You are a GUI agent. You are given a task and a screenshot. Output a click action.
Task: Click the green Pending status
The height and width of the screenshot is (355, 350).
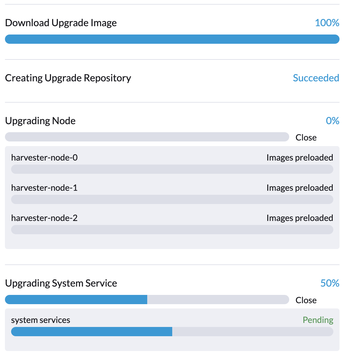coord(318,320)
